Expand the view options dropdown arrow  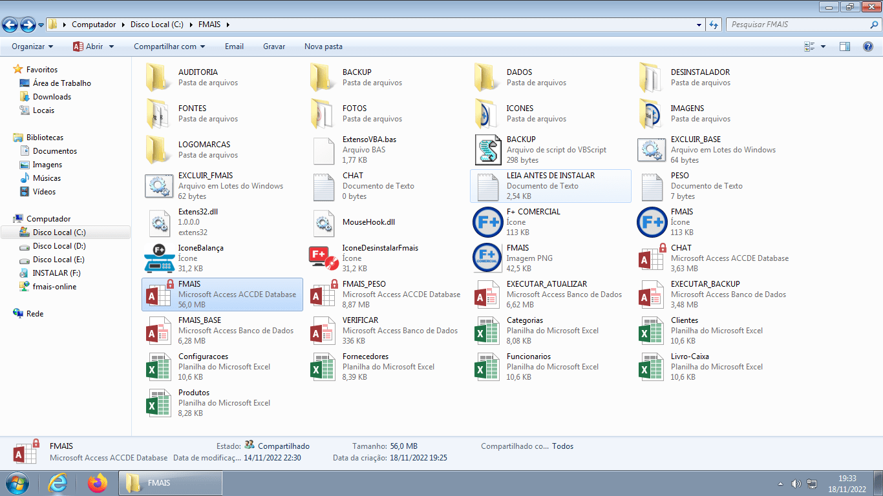pyautogui.click(x=823, y=46)
